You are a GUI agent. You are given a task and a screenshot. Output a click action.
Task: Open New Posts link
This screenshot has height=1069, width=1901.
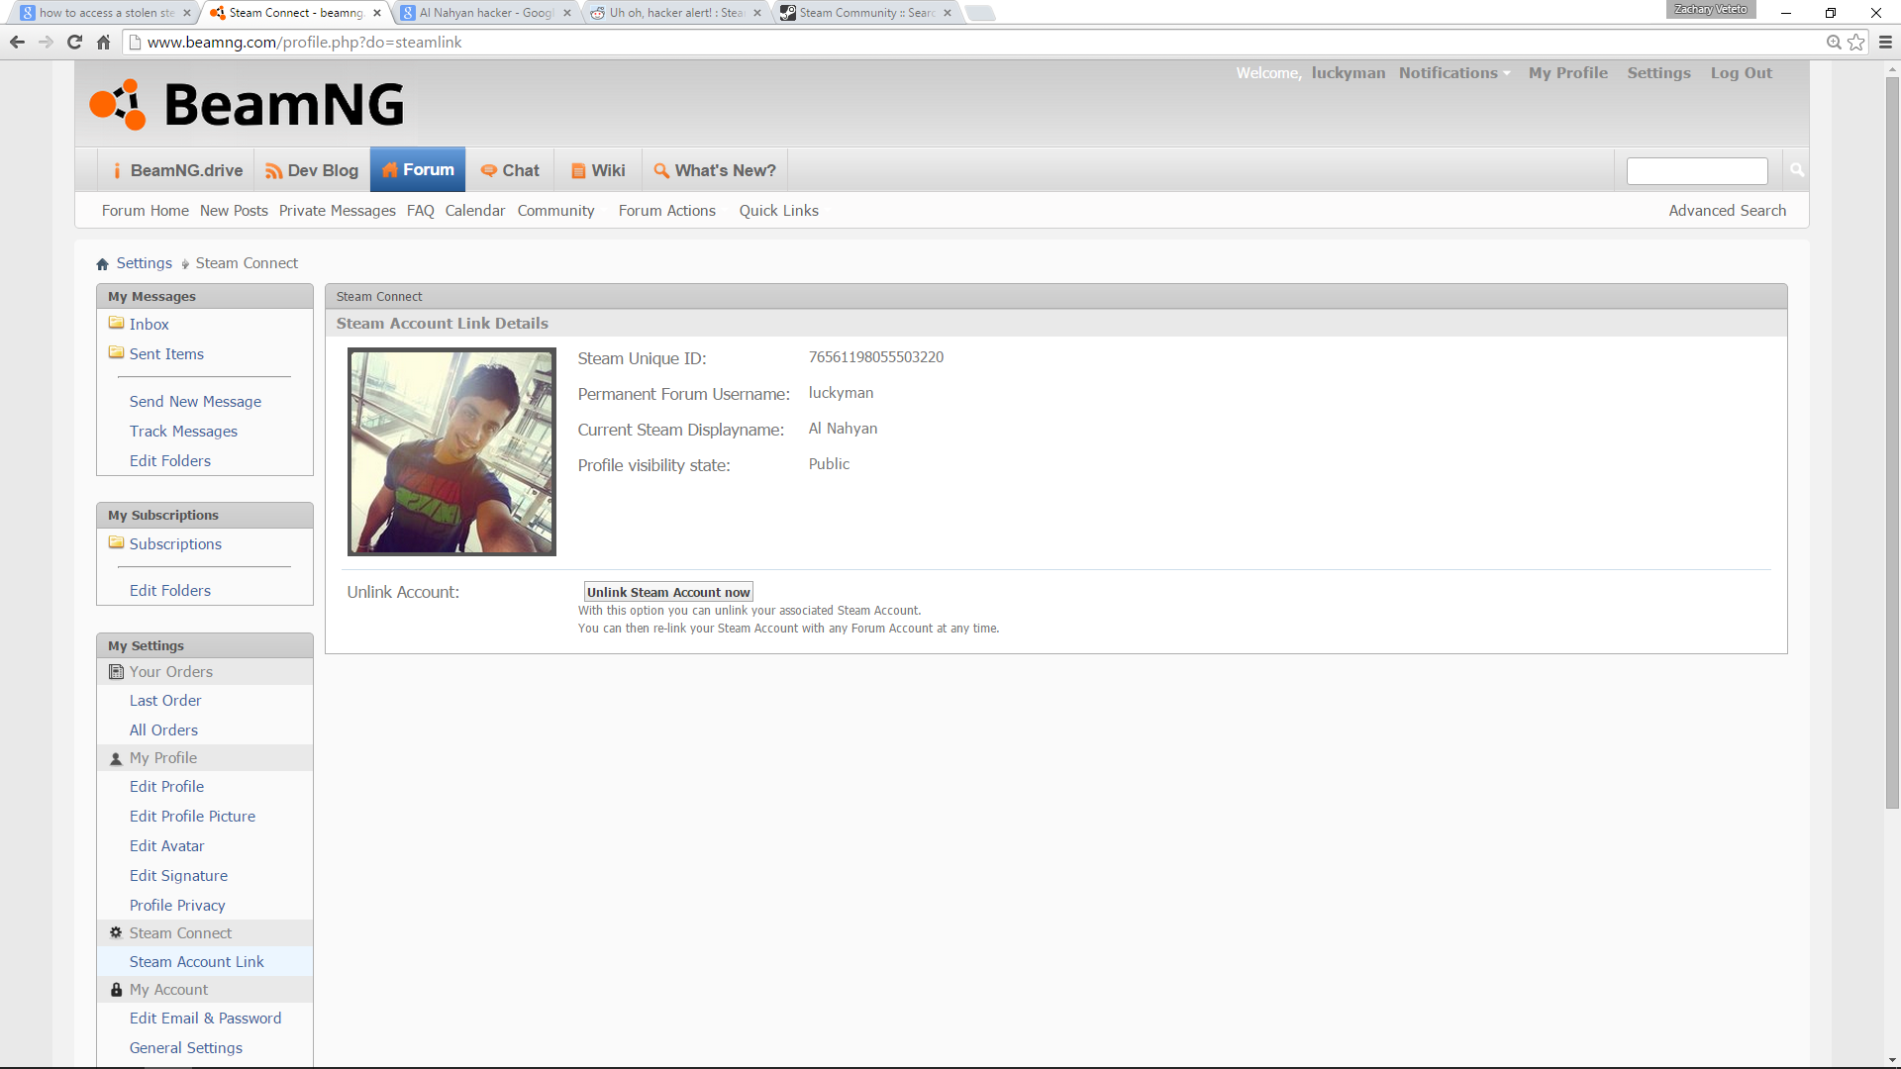(234, 211)
